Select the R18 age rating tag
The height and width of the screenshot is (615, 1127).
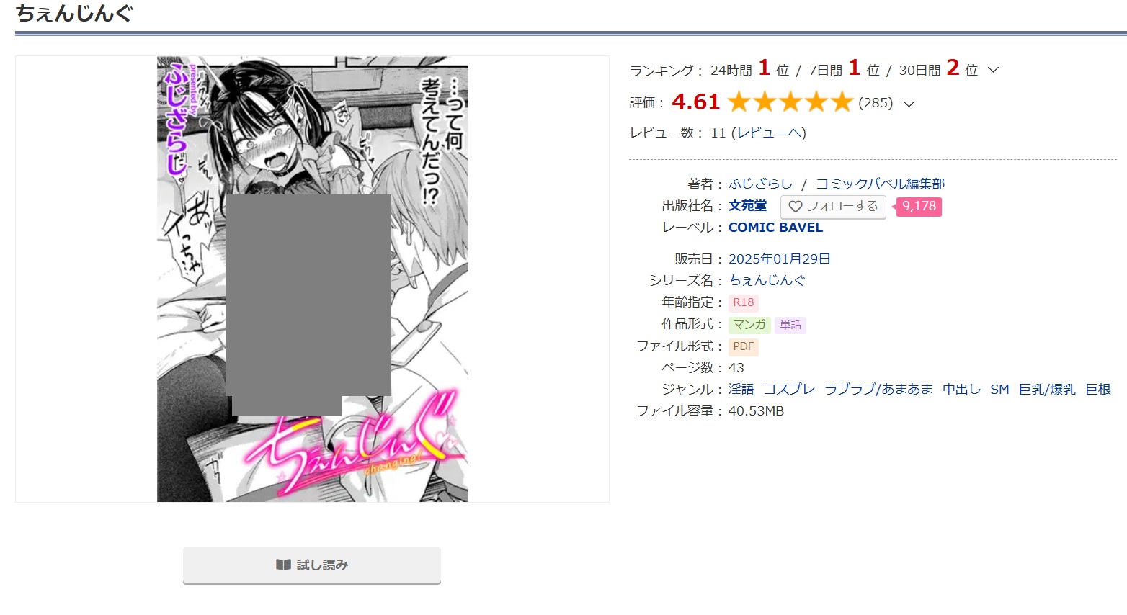tap(744, 302)
